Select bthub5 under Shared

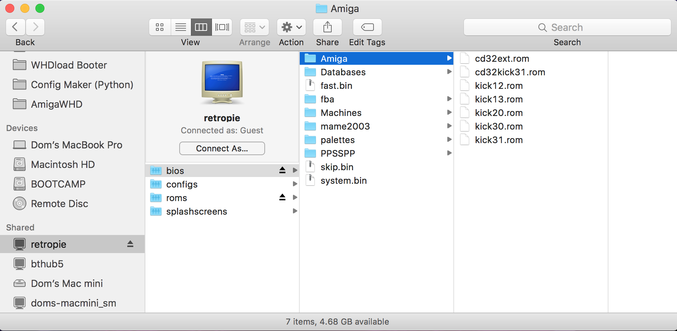[72, 264]
